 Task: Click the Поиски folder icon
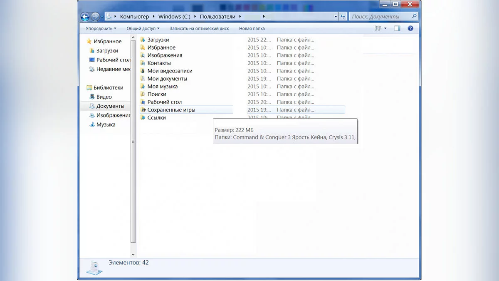pos(143,94)
